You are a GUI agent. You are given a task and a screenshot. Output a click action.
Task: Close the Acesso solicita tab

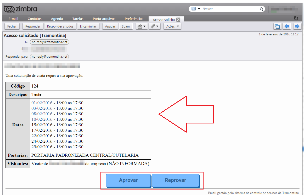(178, 20)
